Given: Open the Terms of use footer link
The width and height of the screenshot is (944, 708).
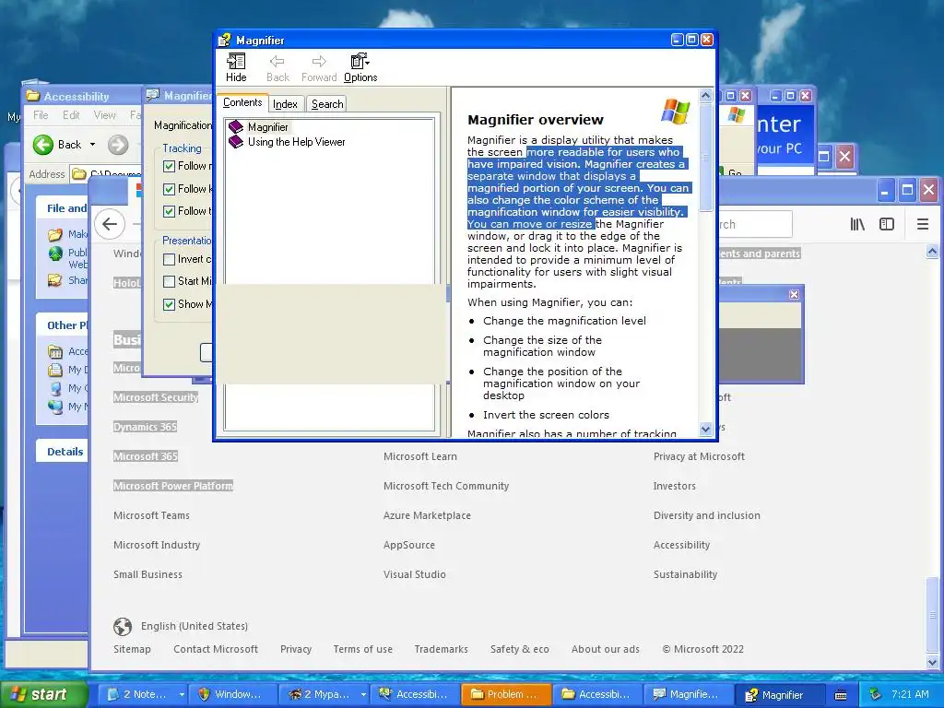Looking at the screenshot, I should click(x=362, y=649).
